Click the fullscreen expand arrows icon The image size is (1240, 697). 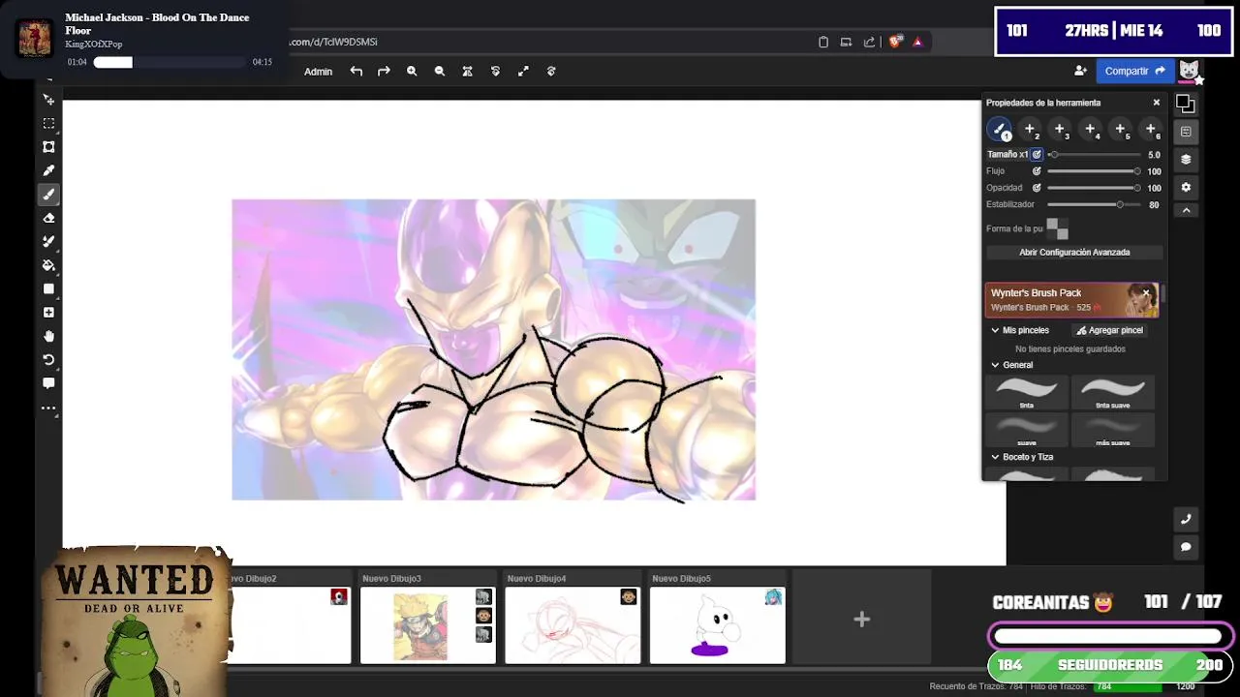click(x=523, y=71)
